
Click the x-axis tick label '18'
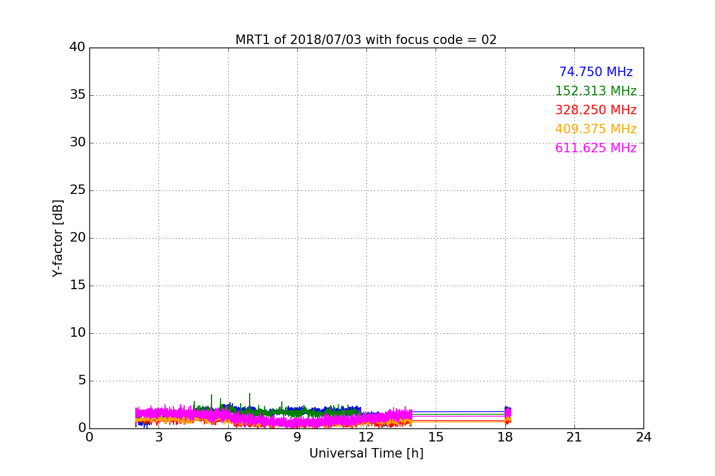point(505,437)
